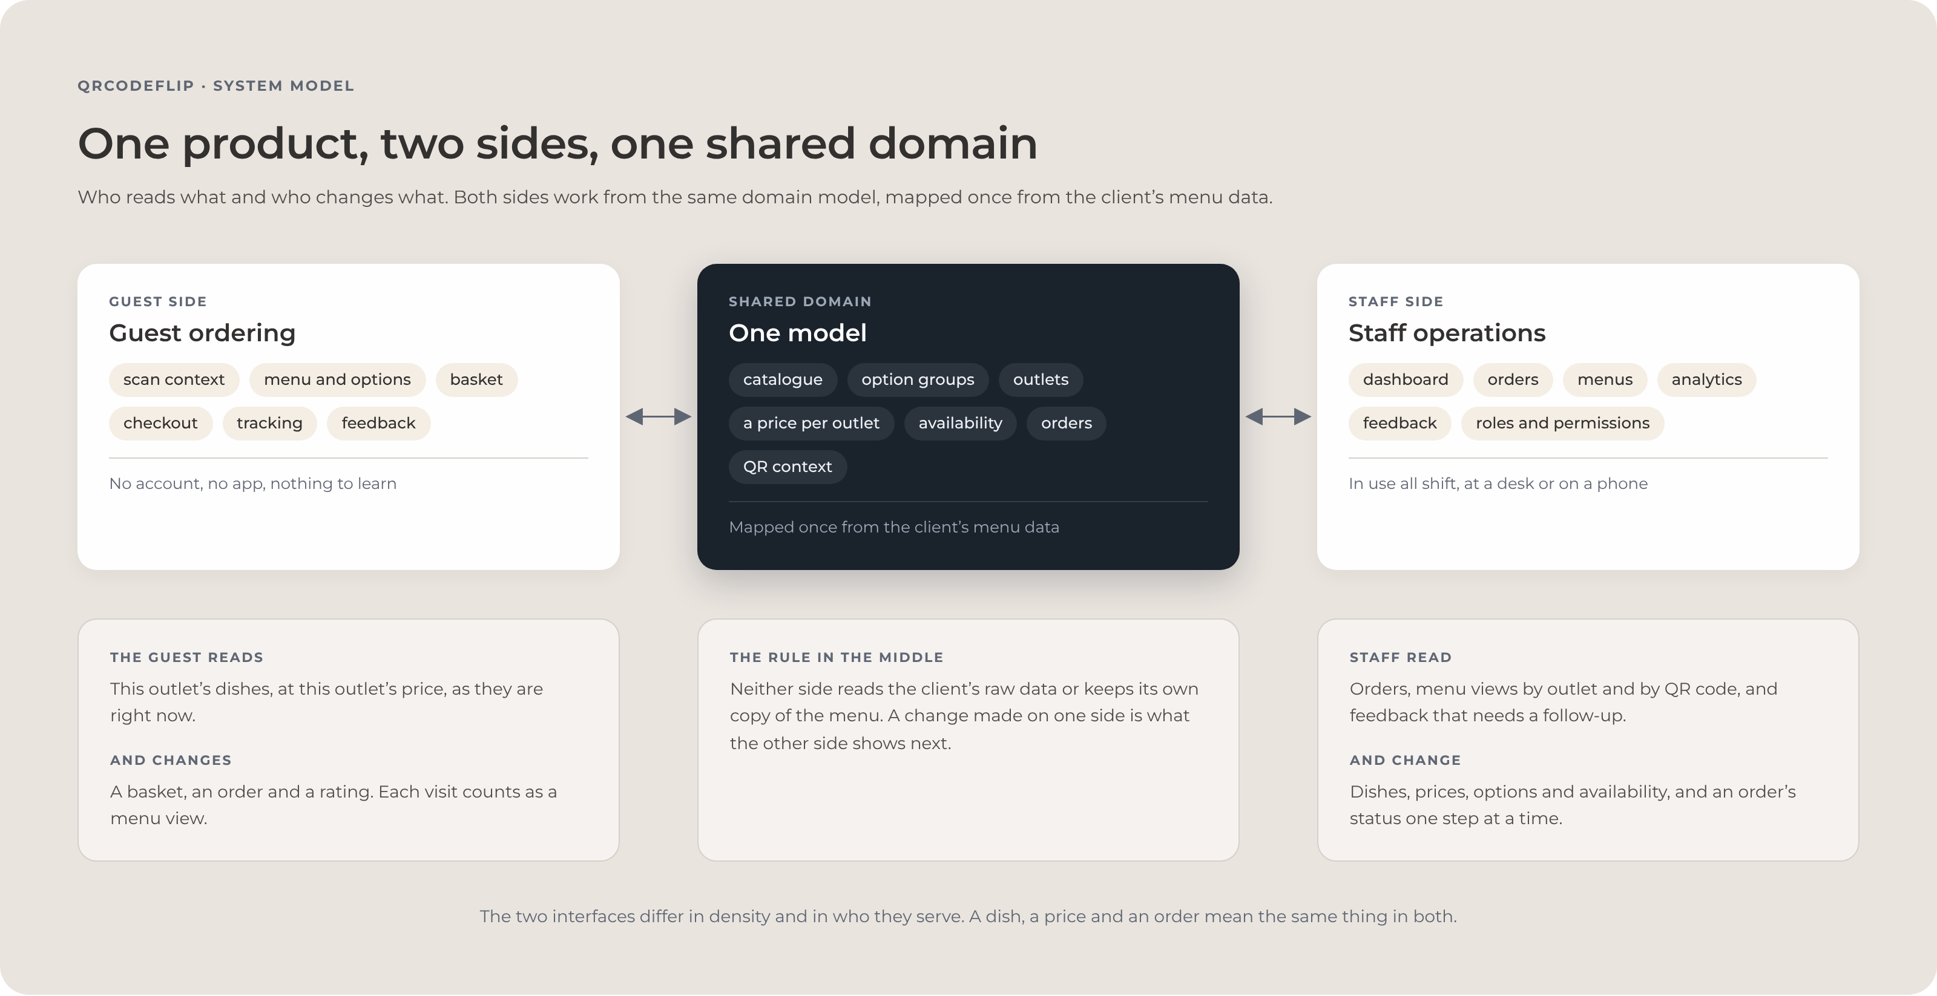Select the 'checkout' chip
1937x996 pixels.
pyautogui.click(x=160, y=423)
